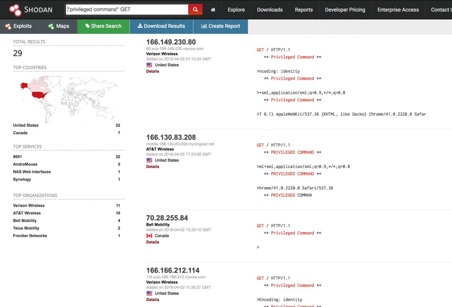Click the Download Results arrow icon
The image size is (452, 307).
[141, 26]
